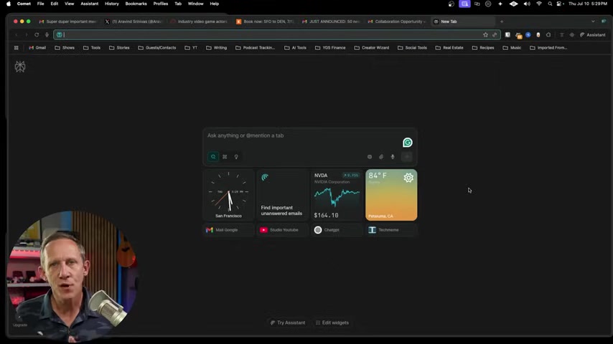Select the search mode icon in the prompt box

pos(213,157)
